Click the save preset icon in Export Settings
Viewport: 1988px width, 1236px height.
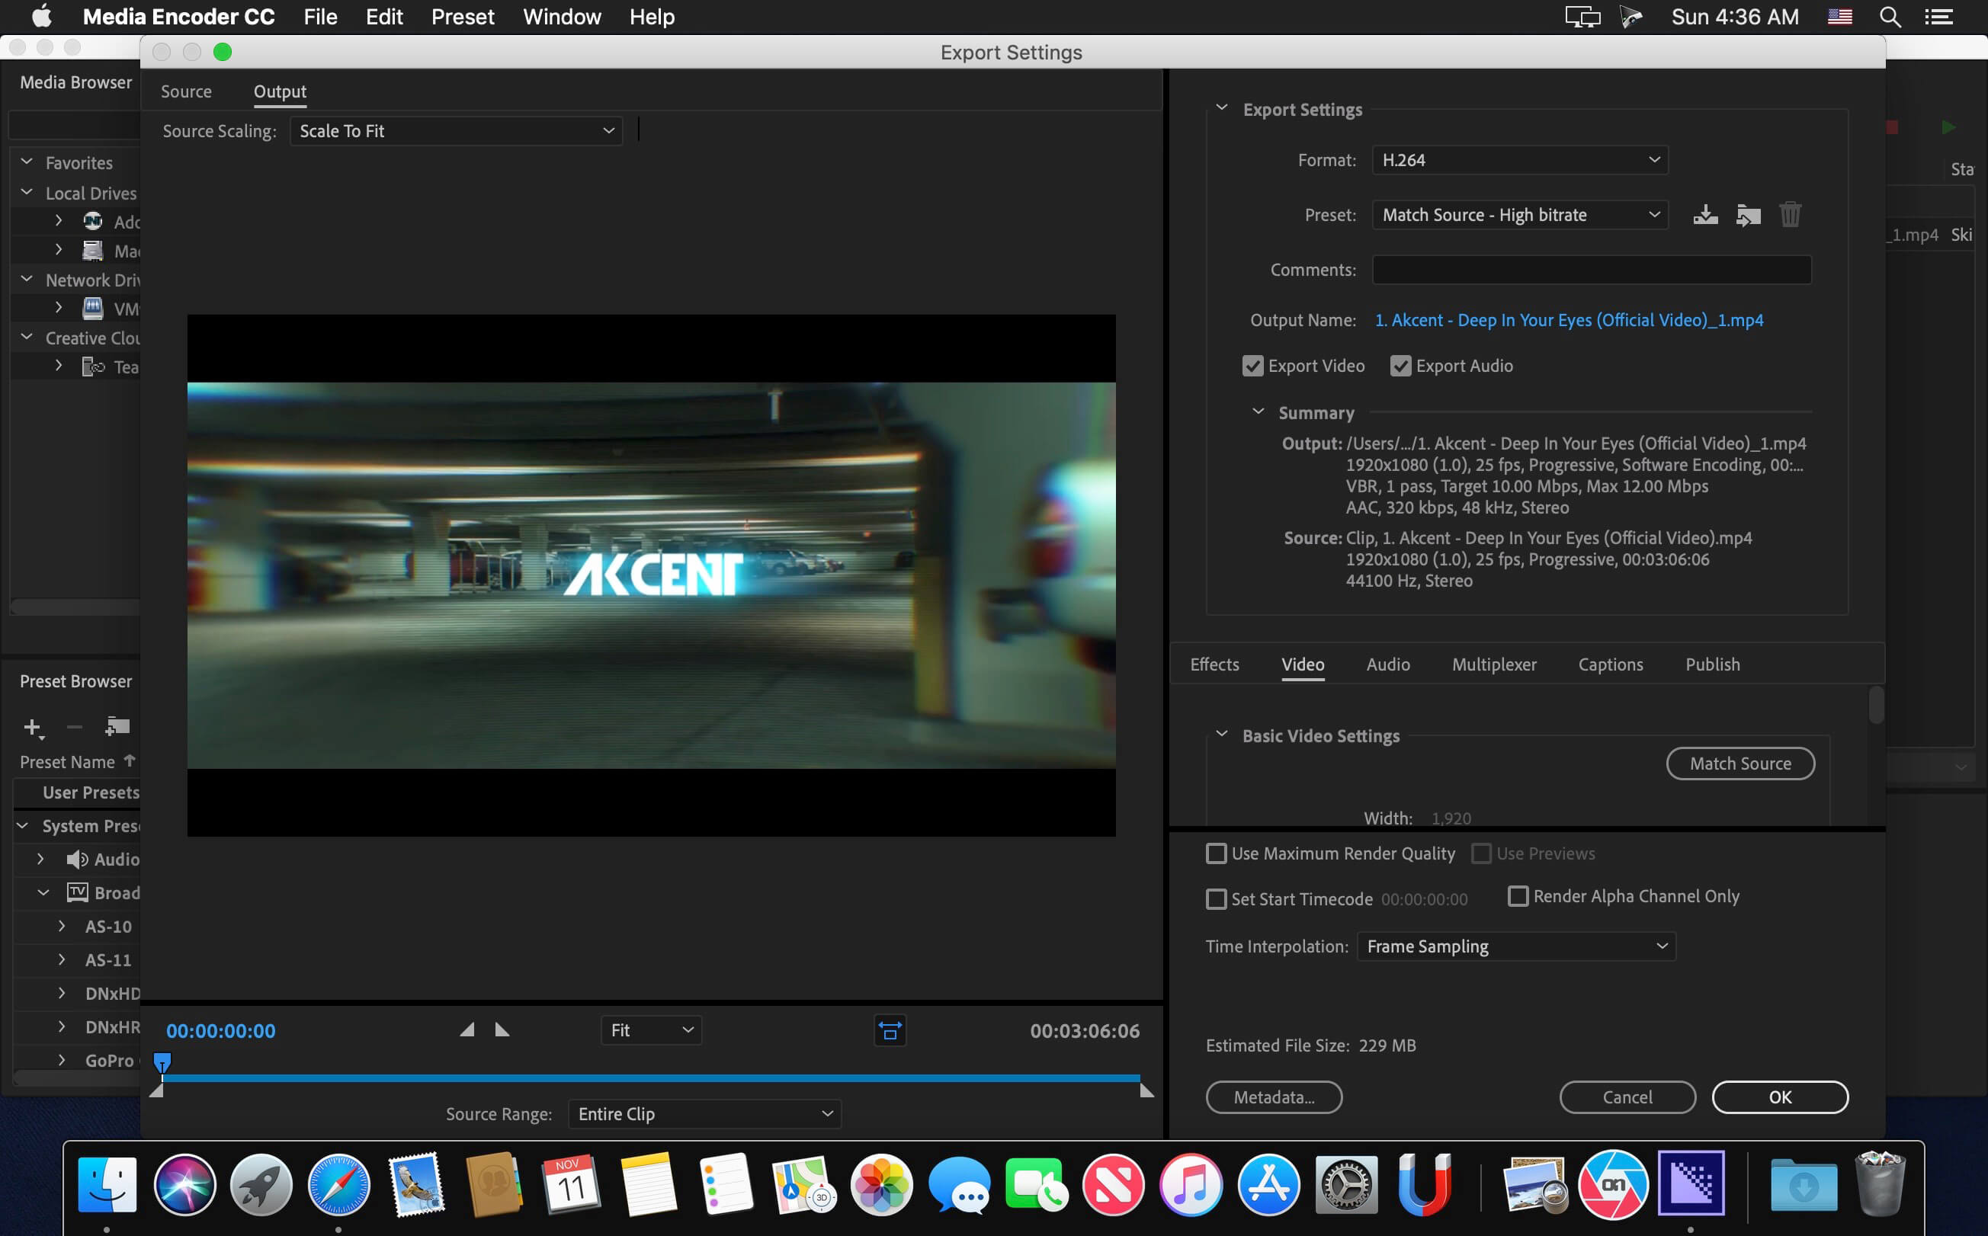(x=1706, y=215)
